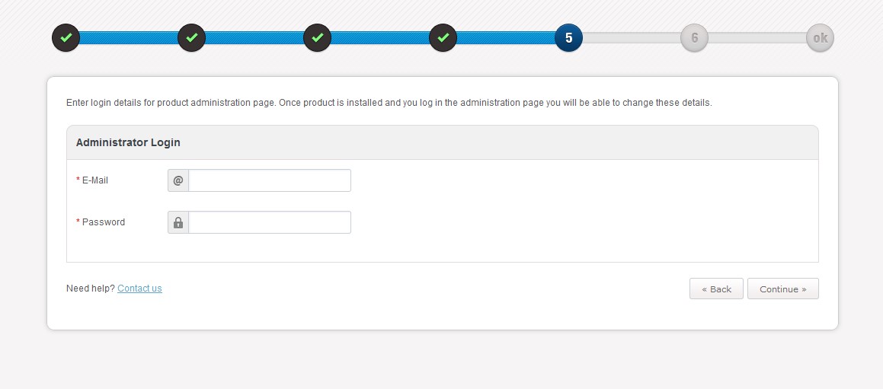883x389 pixels.
Task: Click the fourth completed step checkmark
Action: click(x=443, y=38)
